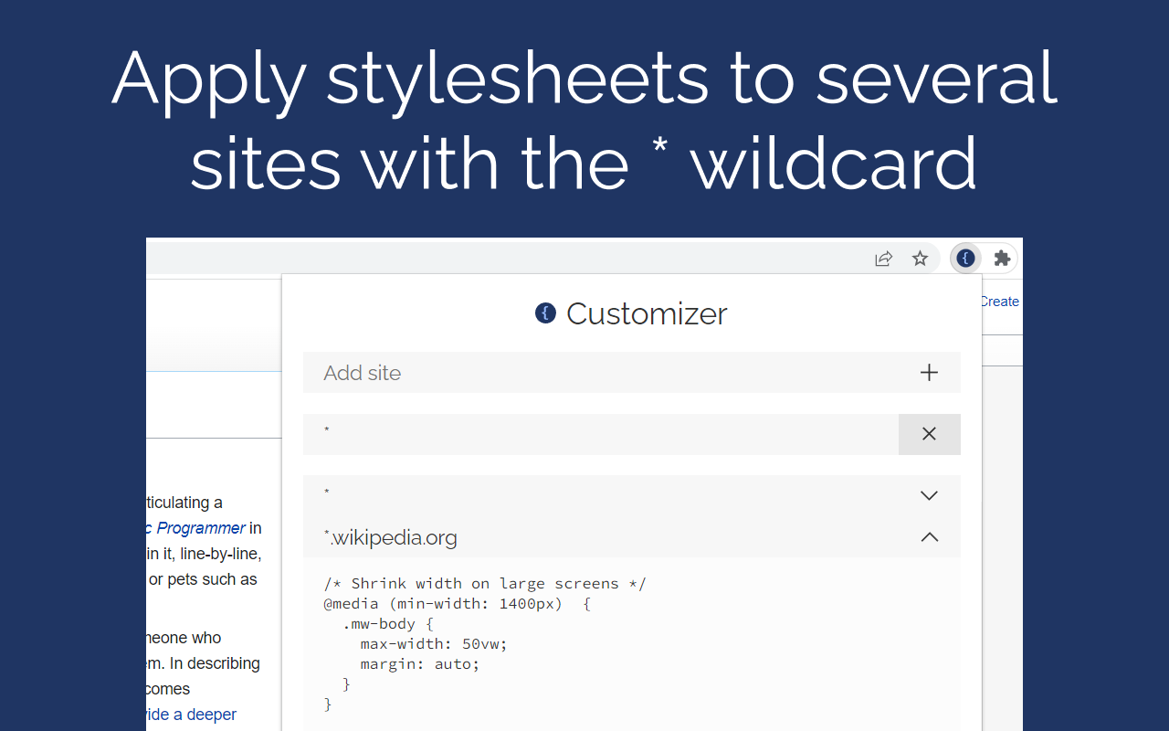Click into the * site name field
The width and height of the screenshot is (1169, 731).
pyautogui.click(x=601, y=434)
